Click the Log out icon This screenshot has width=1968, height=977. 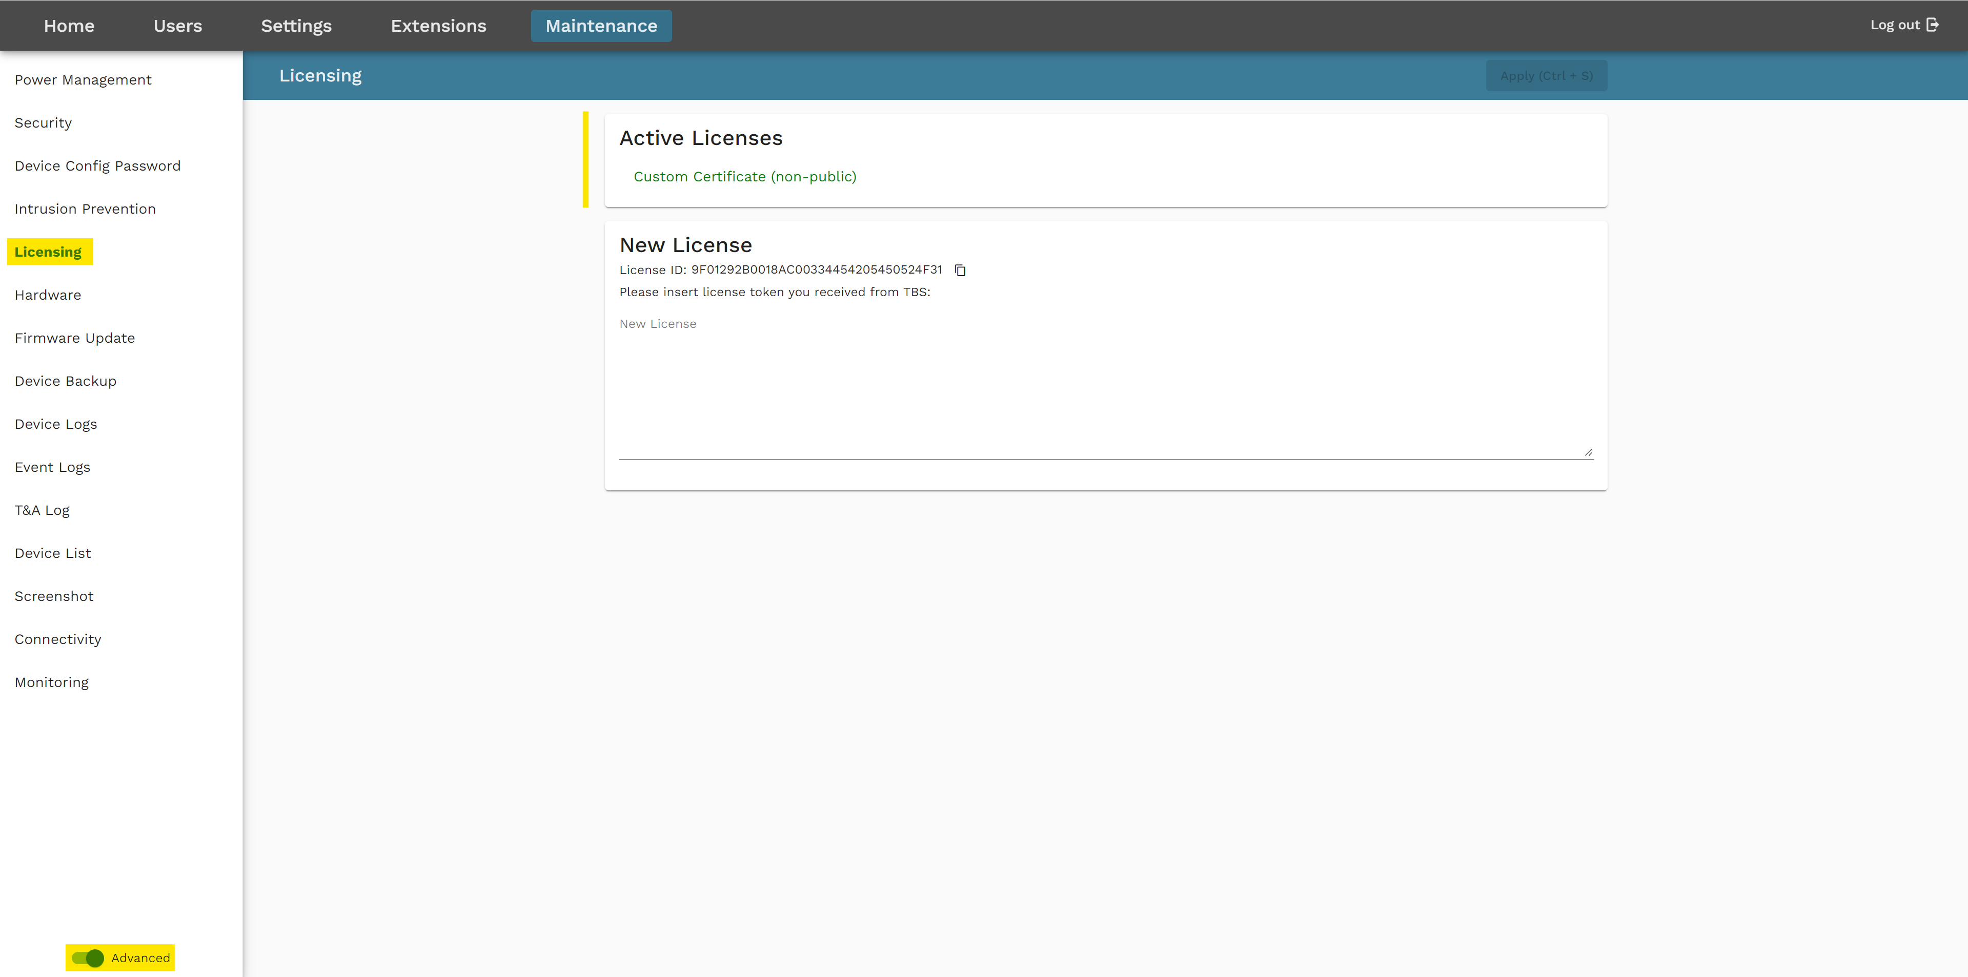[1932, 25]
